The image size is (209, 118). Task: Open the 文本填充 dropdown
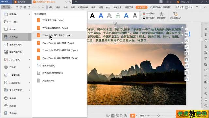149,13
